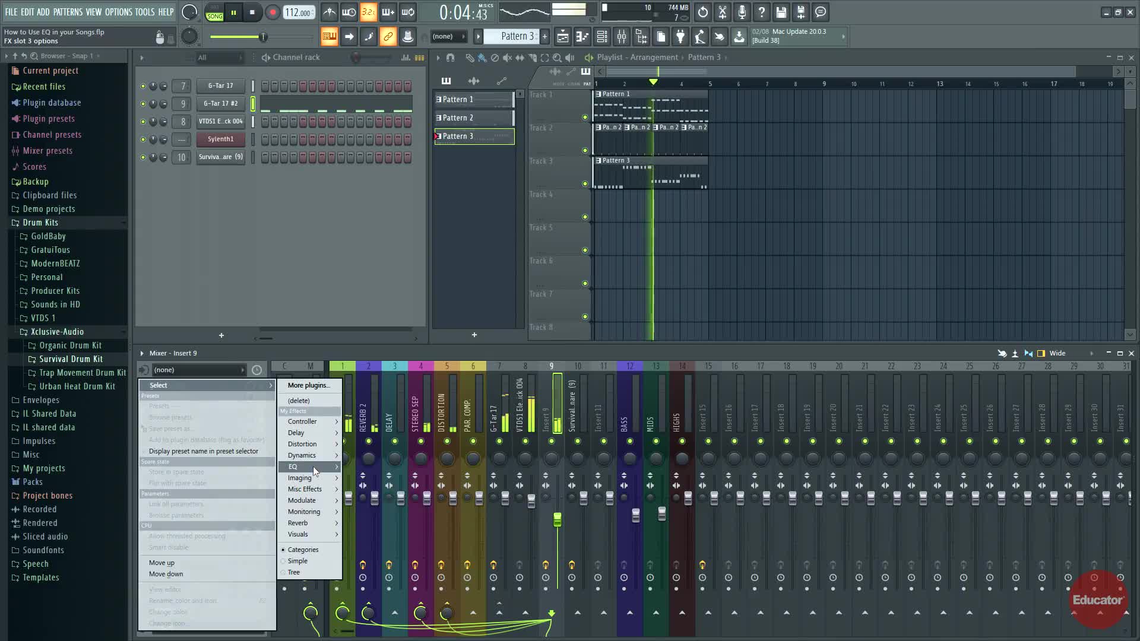Select the Tree view radio option
The height and width of the screenshot is (641, 1140).
tap(293, 572)
